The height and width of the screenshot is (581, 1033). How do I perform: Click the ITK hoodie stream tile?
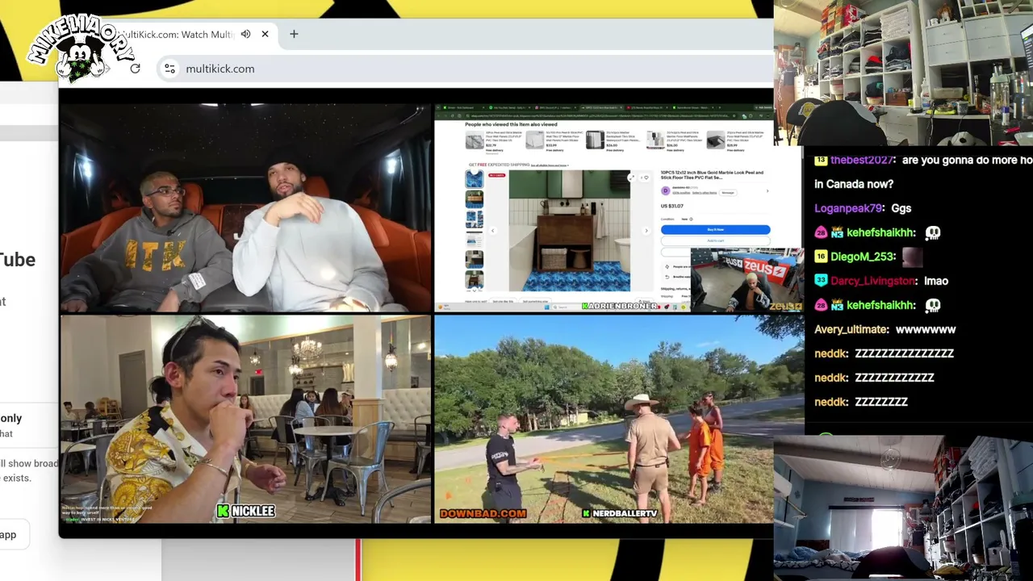245,207
